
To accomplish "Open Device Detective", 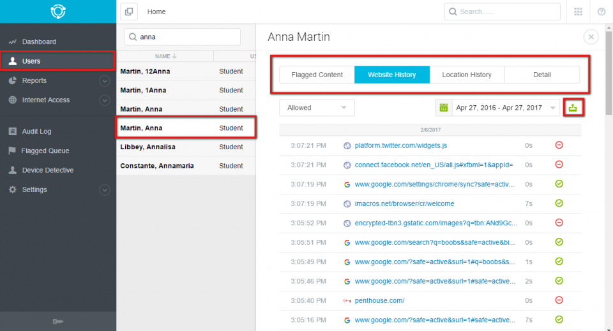I will pos(48,170).
